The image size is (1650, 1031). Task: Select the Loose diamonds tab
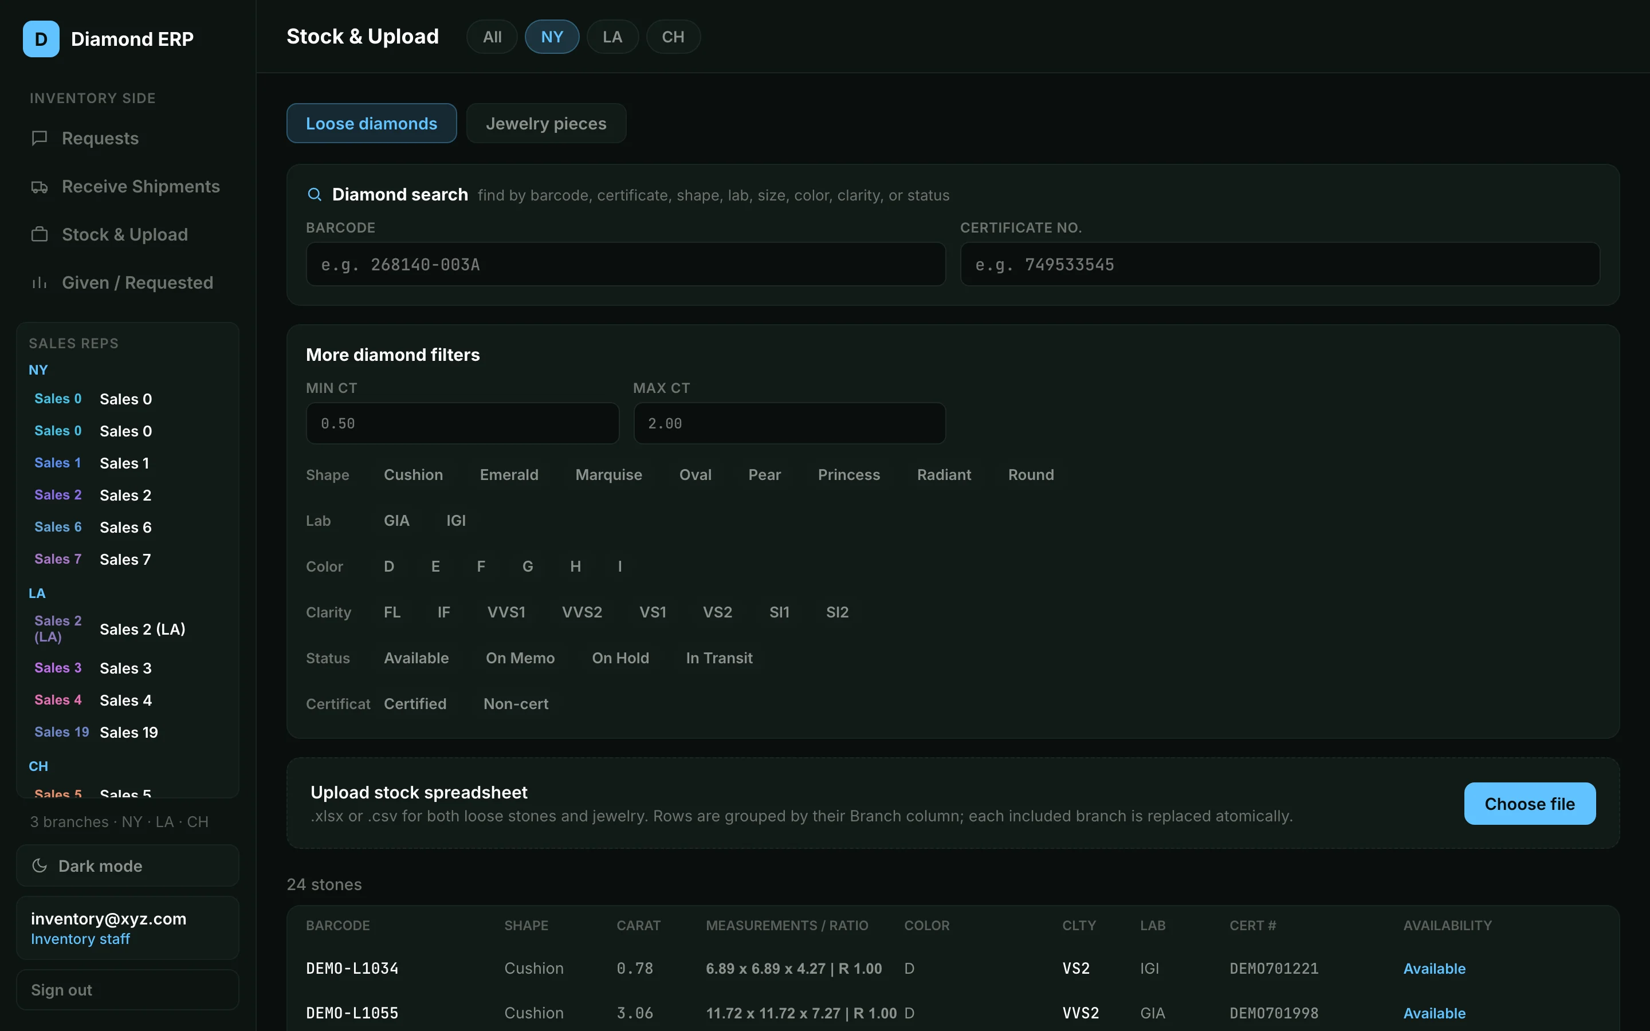pos(372,123)
